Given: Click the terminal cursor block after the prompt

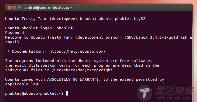Looking at the screenshot, I should point(67,93).
